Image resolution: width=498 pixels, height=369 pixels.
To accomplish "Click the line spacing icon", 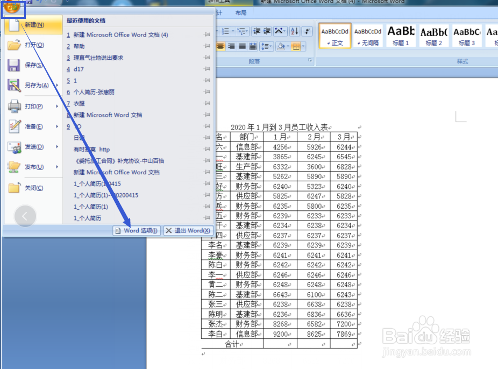I will [265, 47].
